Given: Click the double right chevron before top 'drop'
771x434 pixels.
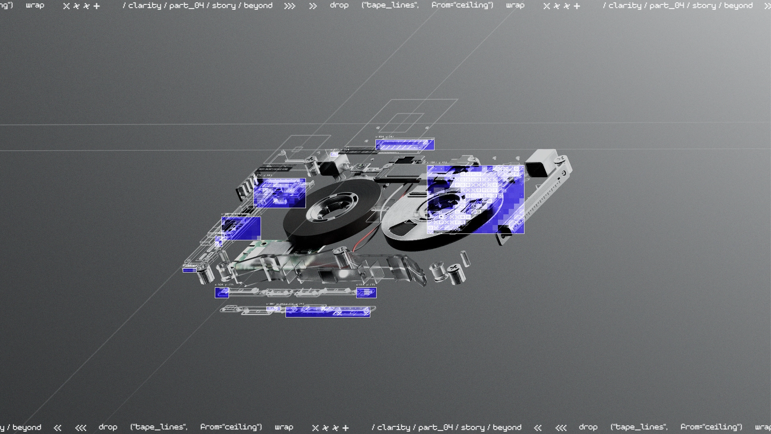Looking at the screenshot, I should coord(313,6).
